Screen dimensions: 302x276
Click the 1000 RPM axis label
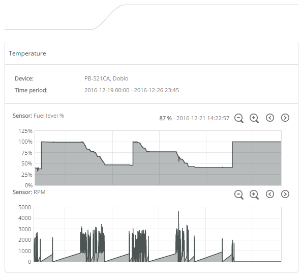click(x=24, y=251)
